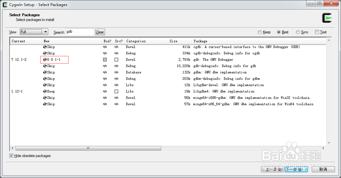This screenshot has width=341, height=178.
Task: Toggle Bin checkbox for gdb package
Action: [105, 59]
